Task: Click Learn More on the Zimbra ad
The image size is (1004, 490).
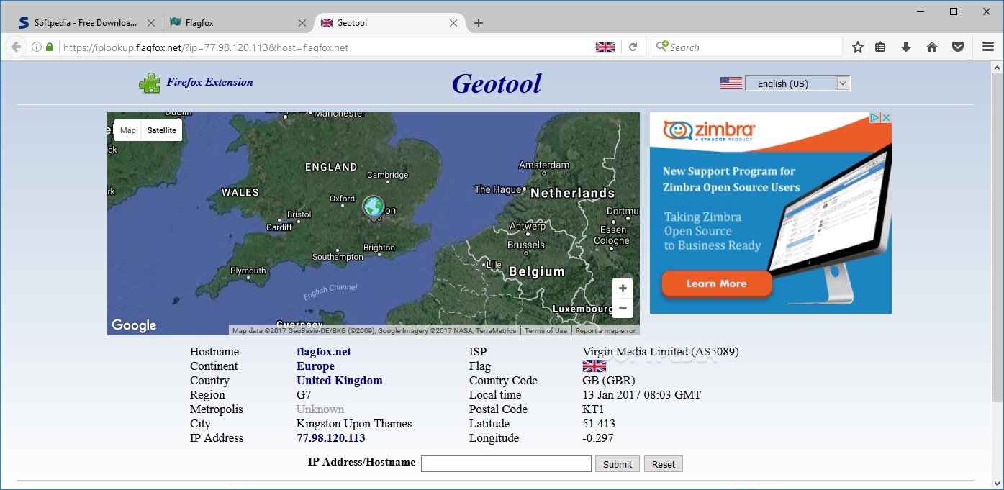Action: pos(716,283)
